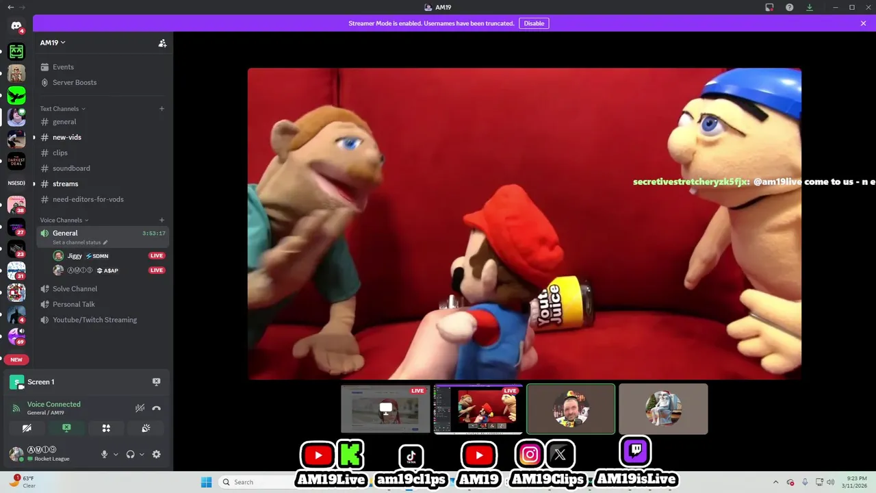Open the server icon with badge 31

[x=16, y=271]
